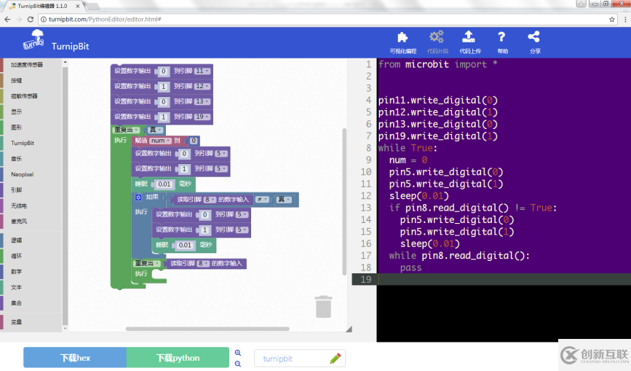631x371 pixels.
Task: Open the num variable dropdown
Action: point(160,141)
